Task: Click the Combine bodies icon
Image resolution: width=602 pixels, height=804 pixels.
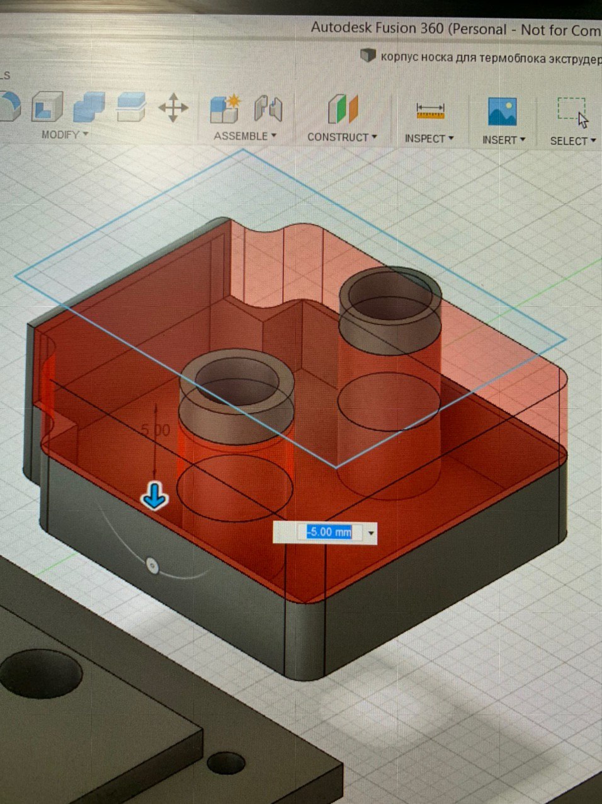Action: [89, 107]
